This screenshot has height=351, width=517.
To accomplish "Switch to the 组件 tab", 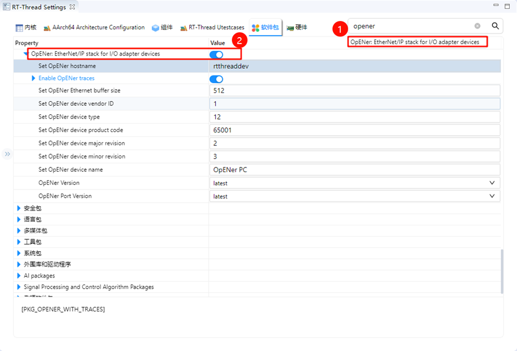I will pyautogui.click(x=162, y=28).
